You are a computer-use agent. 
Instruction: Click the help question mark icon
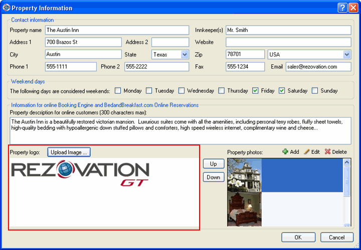(x=341, y=7)
